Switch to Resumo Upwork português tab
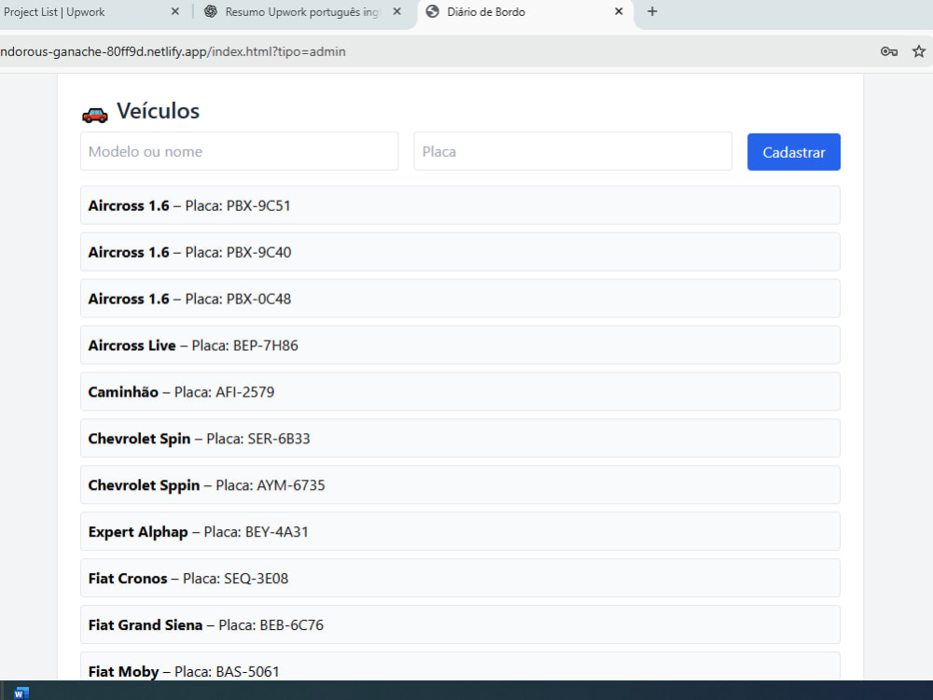Image resolution: width=933 pixels, height=700 pixels. click(303, 12)
